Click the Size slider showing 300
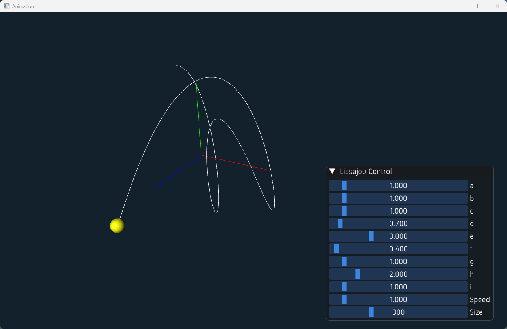The width and height of the screenshot is (507, 329). [x=398, y=312]
